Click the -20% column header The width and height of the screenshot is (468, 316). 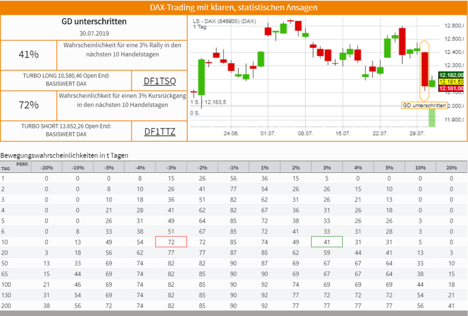[x=47, y=167]
